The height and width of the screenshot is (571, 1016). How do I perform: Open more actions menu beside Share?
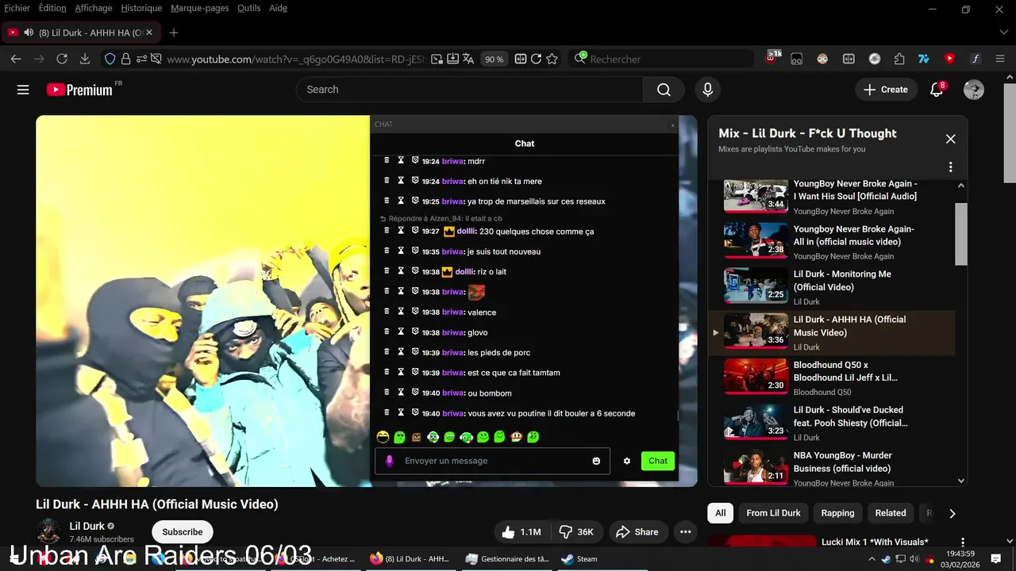pos(685,532)
